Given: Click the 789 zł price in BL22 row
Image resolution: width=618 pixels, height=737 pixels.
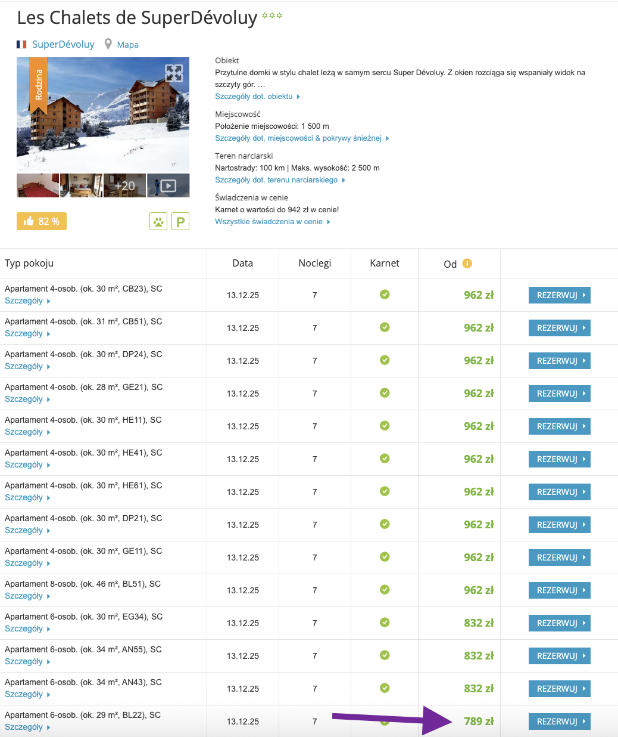Looking at the screenshot, I should (x=479, y=721).
